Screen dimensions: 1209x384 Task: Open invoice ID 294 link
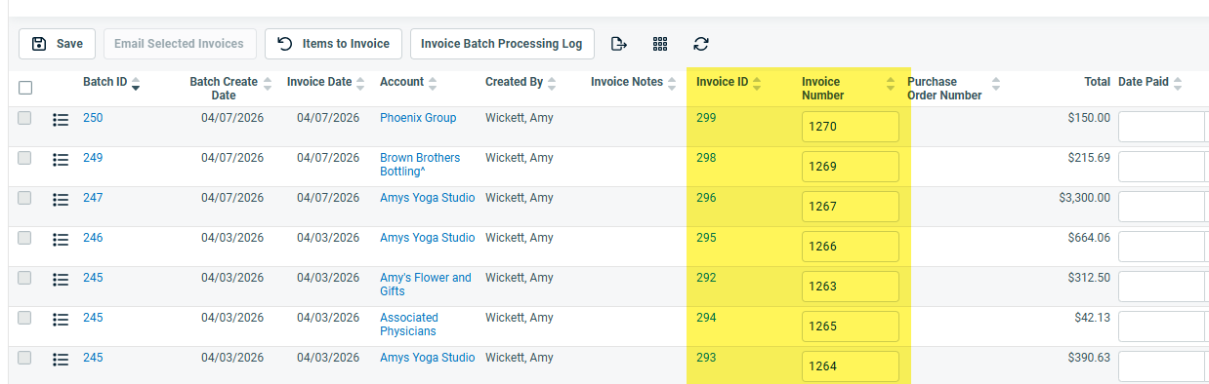[706, 318]
